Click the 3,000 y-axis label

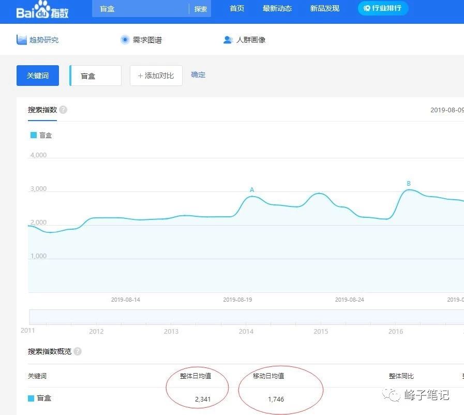pyautogui.click(x=38, y=189)
